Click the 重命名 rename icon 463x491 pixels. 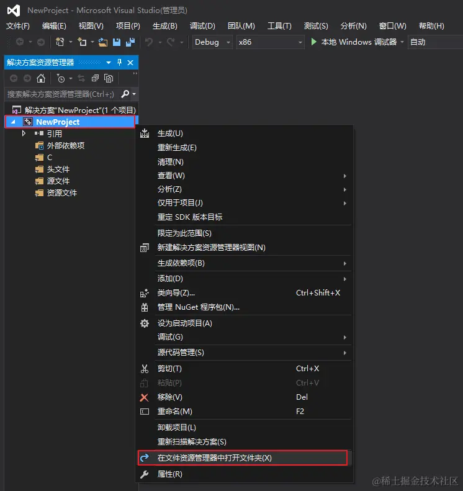(x=145, y=412)
